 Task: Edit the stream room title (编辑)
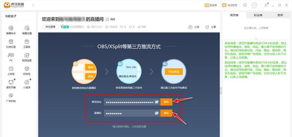[110, 19]
